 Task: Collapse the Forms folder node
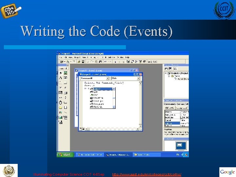click(x=169, y=76)
